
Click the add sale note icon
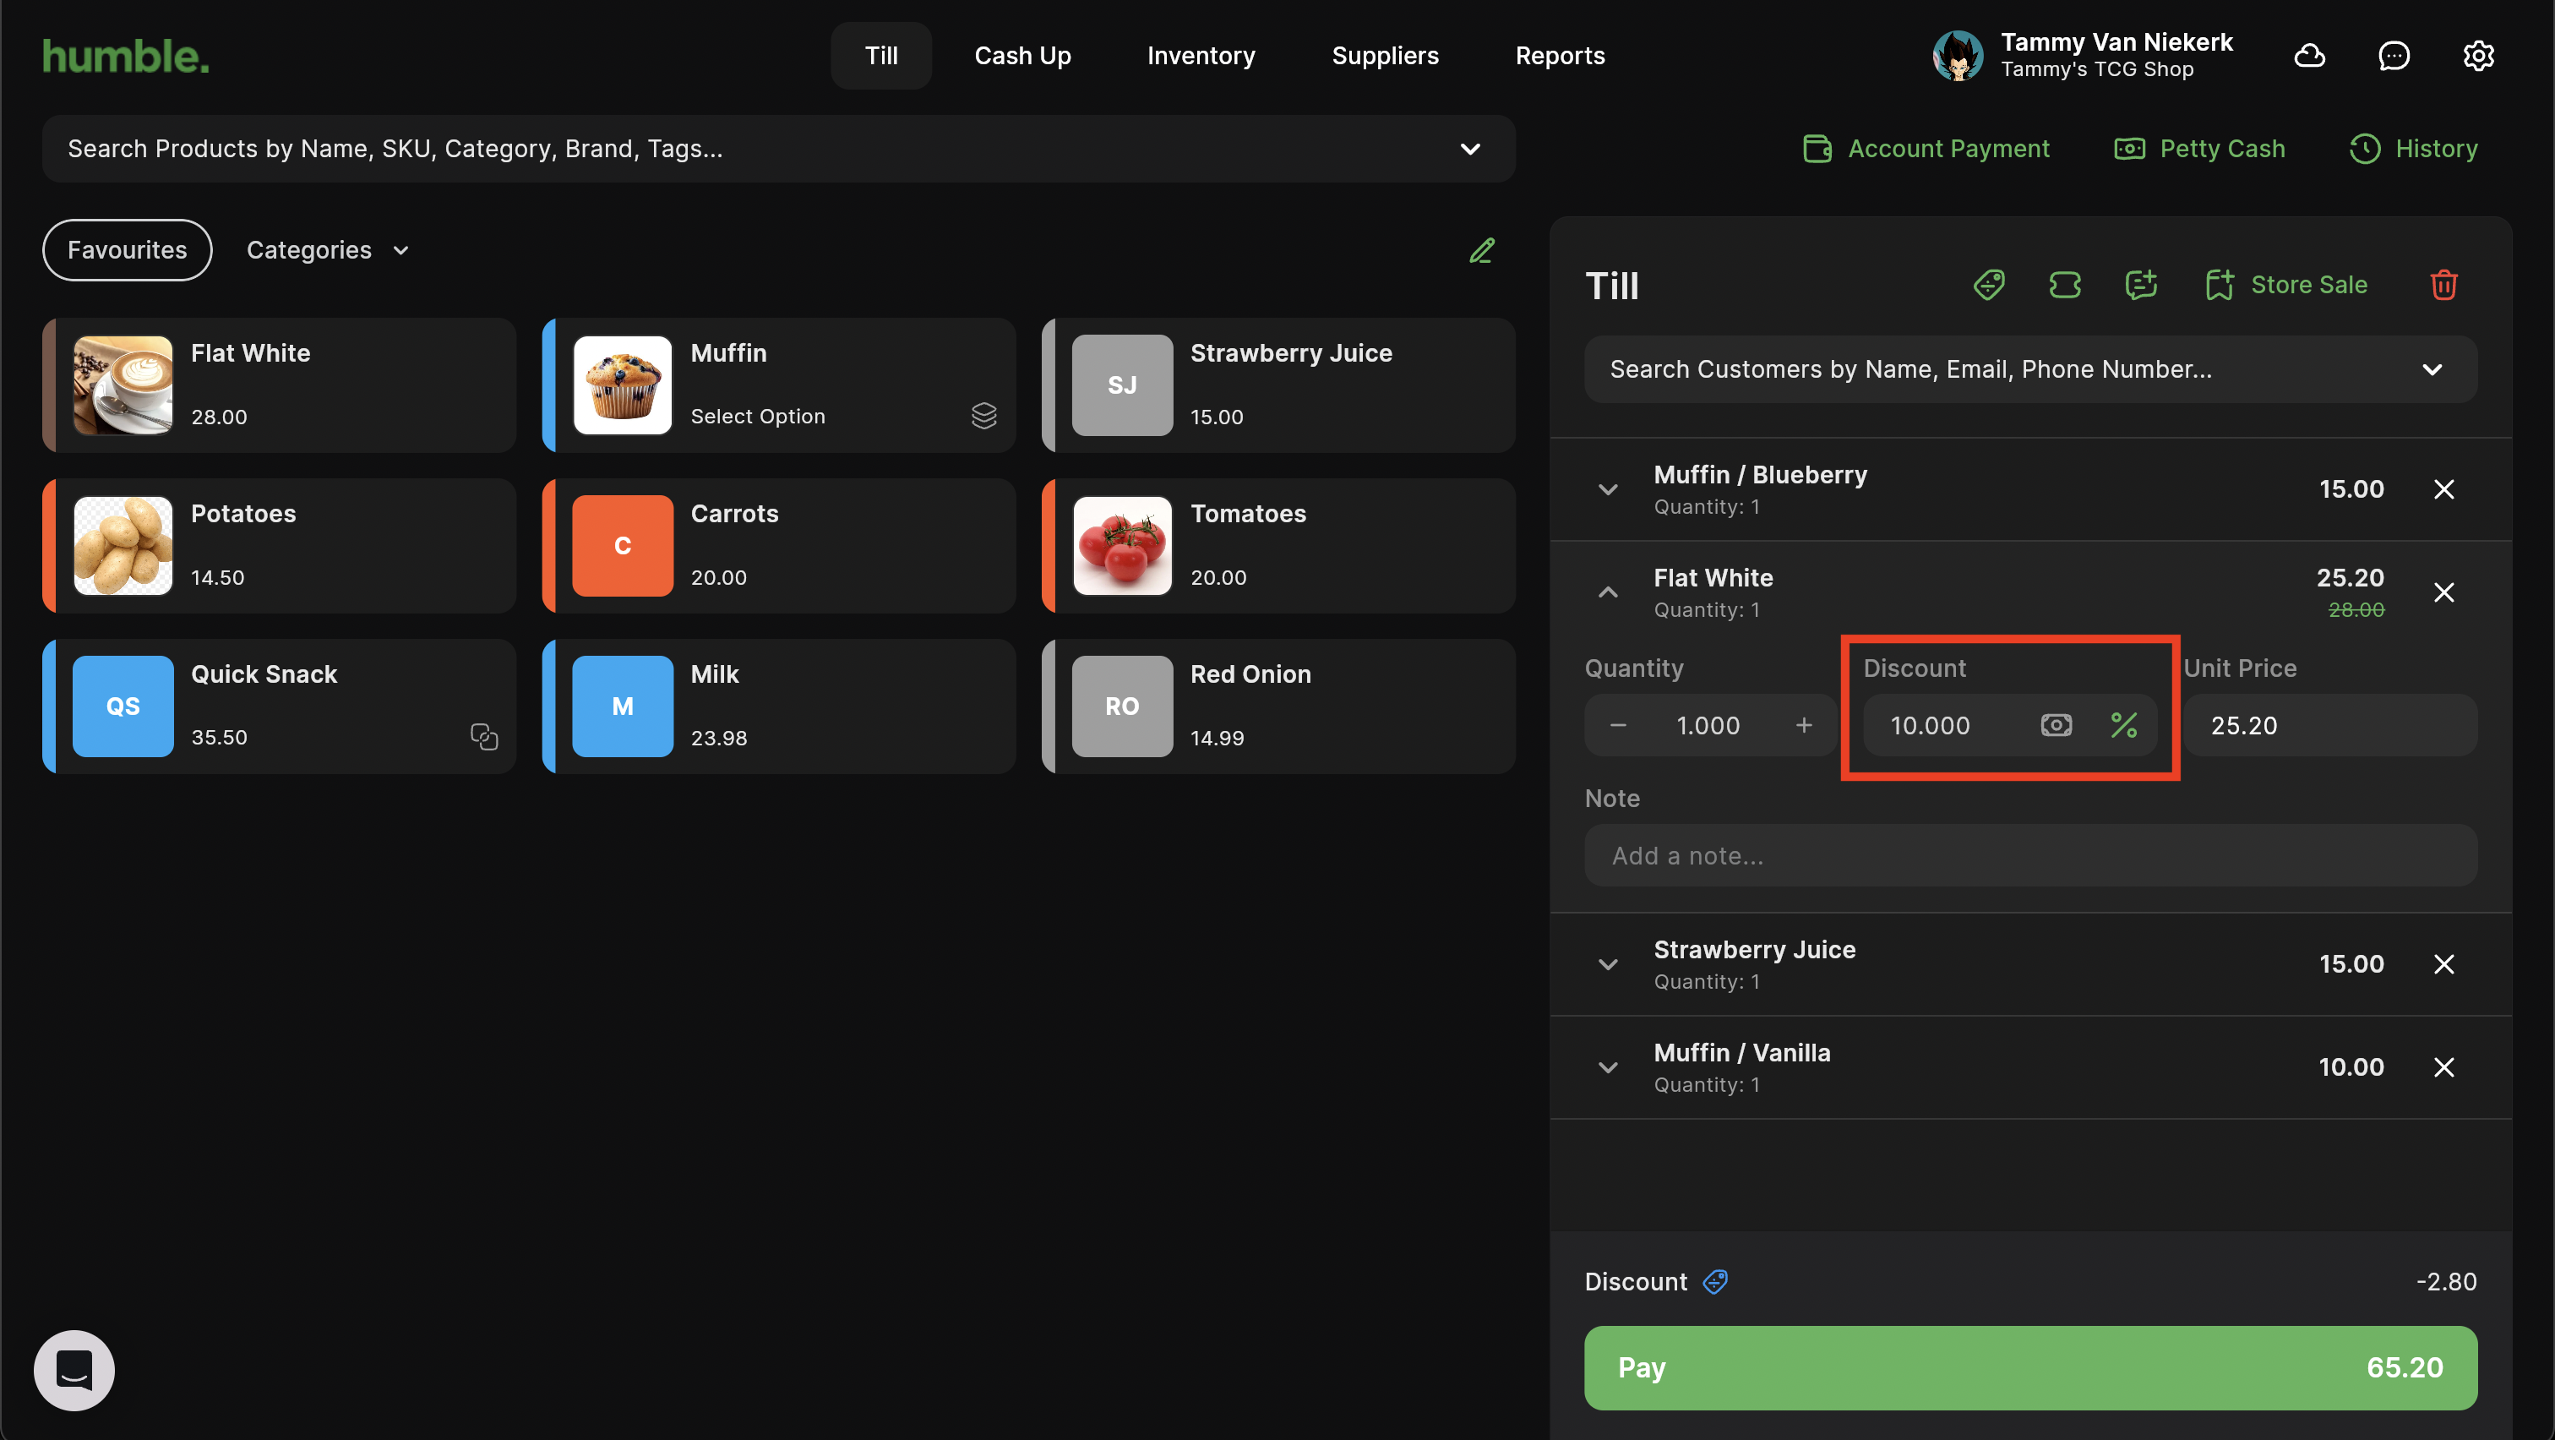2140,285
